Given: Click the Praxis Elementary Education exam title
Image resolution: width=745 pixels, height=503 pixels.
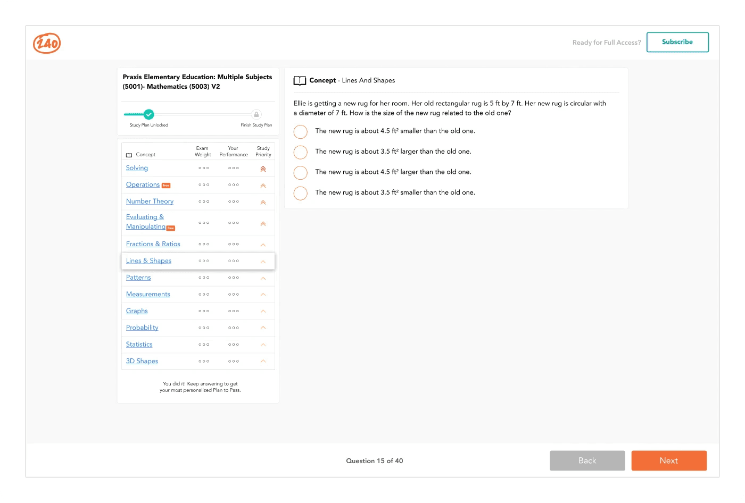Looking at the screenshot, I should 197,82.
